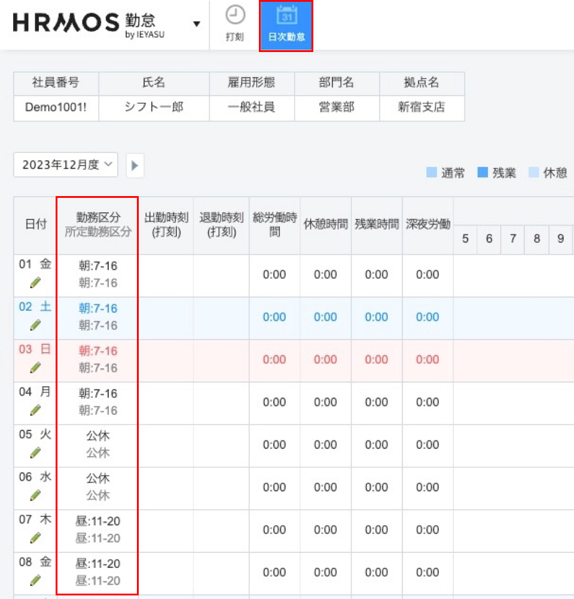Image resolution: width=574 pixels, height=599 pixels.
Task: Click the pencil icon for 05 火
Action: tap(35, 453)
